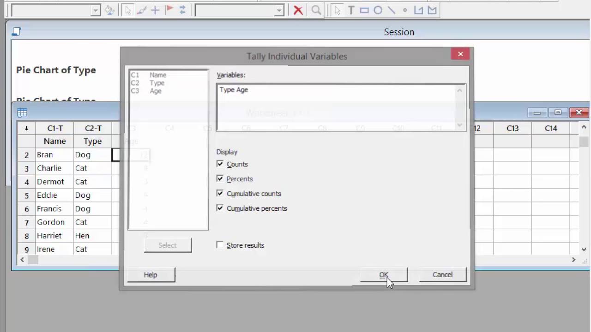The image size is (591, 332).
Task: Select C2 Type in the column list
Action: click(148, 83)
